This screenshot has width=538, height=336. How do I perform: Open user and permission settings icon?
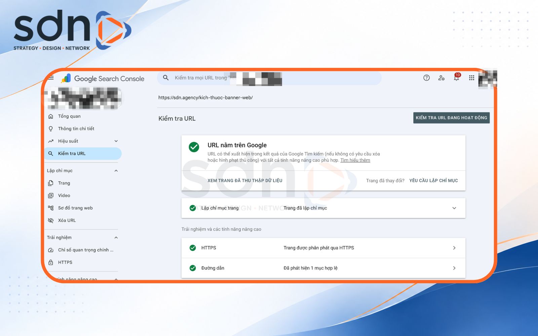click(x=441, y=78)
